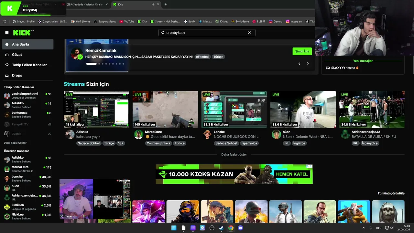
Task: Open offline channel PangolinTV in the sidebar
Action: click(x=27, y=124)
